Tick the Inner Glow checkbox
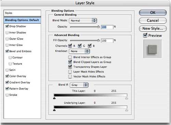171x125 pixels. pos(7,45)
